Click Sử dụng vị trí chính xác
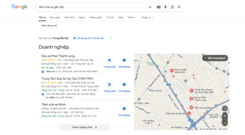 (89, 38)
